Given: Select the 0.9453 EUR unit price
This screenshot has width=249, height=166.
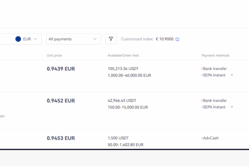Looking at the screenshot, I should [x=61, y=138].
